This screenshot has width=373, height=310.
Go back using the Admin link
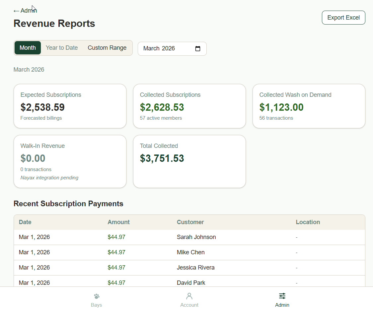click(x=25, y=10)
